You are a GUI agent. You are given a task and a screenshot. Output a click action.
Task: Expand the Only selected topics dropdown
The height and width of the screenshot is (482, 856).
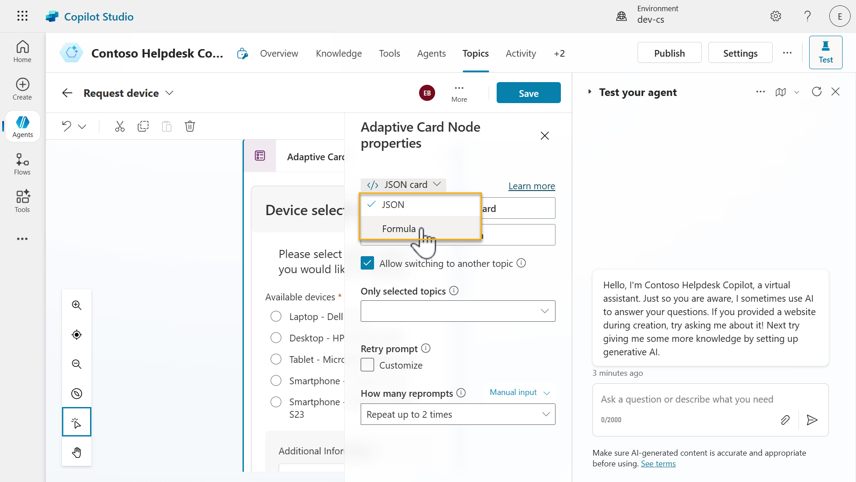click(458, 311)
